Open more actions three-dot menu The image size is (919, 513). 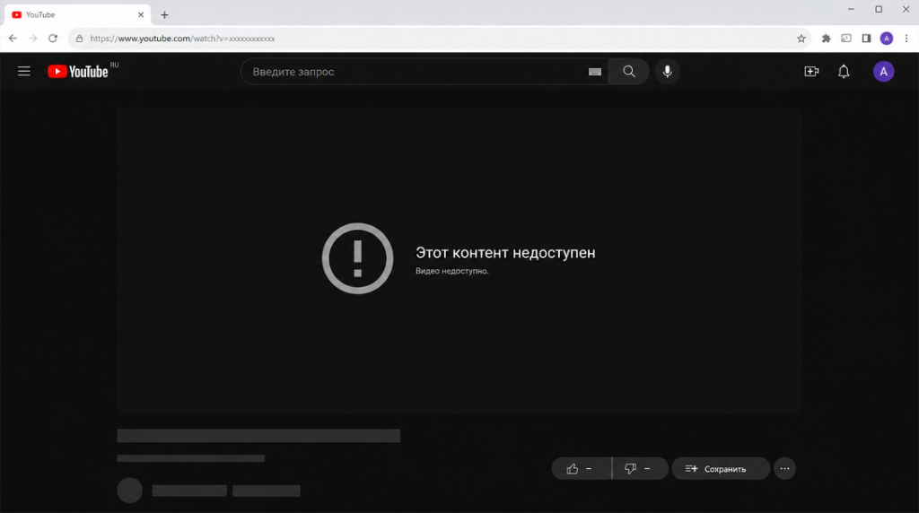tap(784, 468)
